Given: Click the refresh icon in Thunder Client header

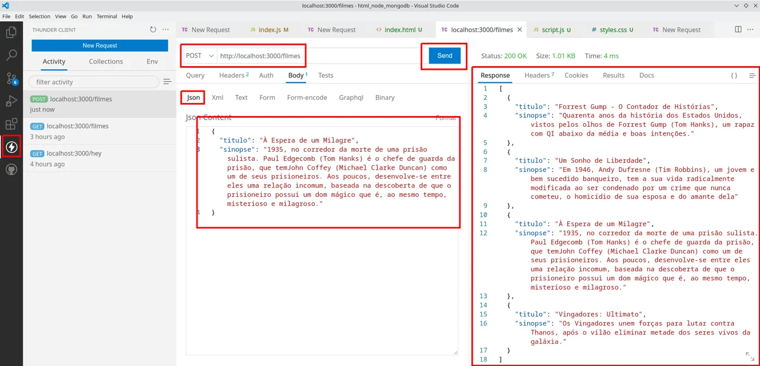Looking at the screenshot, I should point(153,30).
